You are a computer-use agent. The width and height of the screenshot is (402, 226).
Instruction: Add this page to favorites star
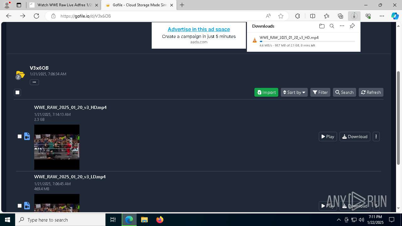[x=281, y=16]
